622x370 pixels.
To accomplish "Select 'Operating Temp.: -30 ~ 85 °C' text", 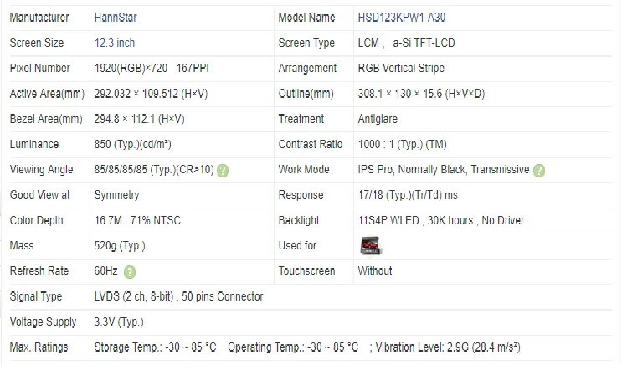I will (x=293, y=347).
